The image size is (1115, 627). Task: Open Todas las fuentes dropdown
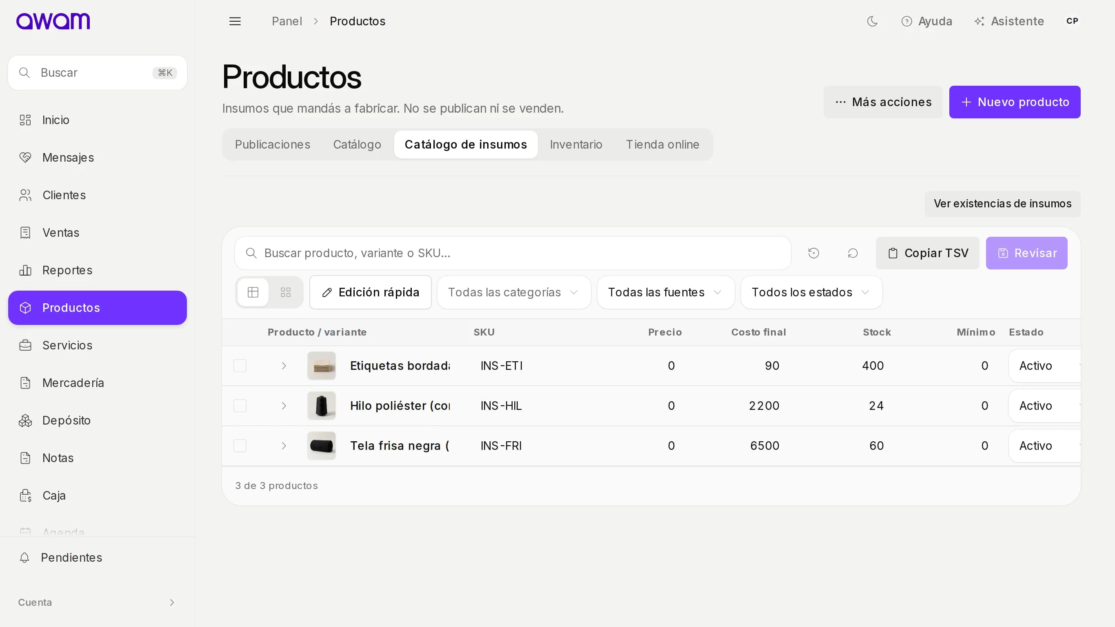[x=666, y=292]
